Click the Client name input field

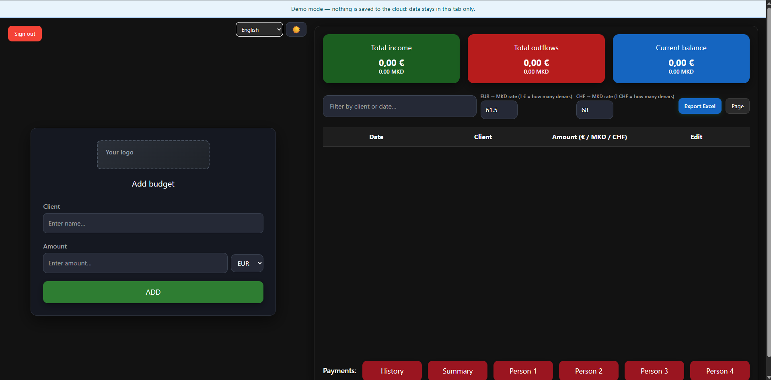(153, 223)
